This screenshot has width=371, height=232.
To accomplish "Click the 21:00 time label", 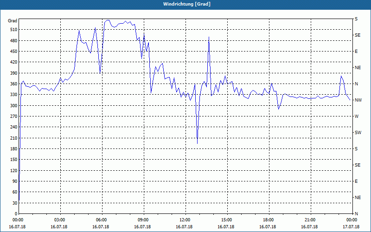I will coord(310,220).
